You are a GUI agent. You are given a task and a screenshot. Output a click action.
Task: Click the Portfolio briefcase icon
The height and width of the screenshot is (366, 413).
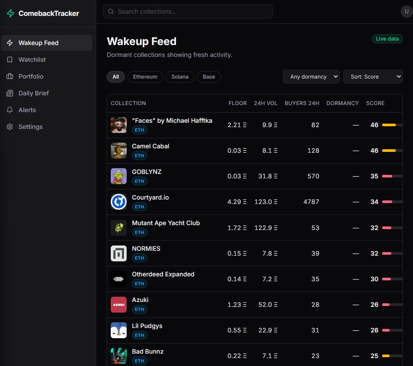pyautogui.click(x=10, y=76)
